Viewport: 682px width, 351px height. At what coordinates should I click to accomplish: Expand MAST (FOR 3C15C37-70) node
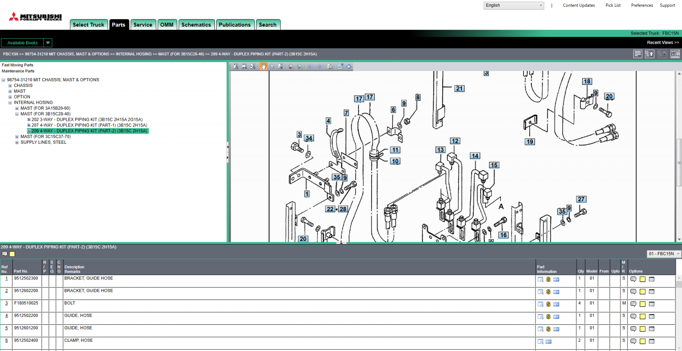17,137
